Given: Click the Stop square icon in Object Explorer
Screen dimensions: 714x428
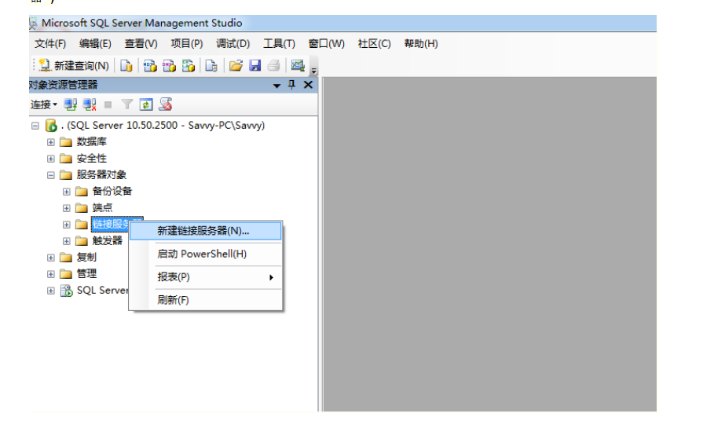Looking at the screenshot, I should coord(108,104).
